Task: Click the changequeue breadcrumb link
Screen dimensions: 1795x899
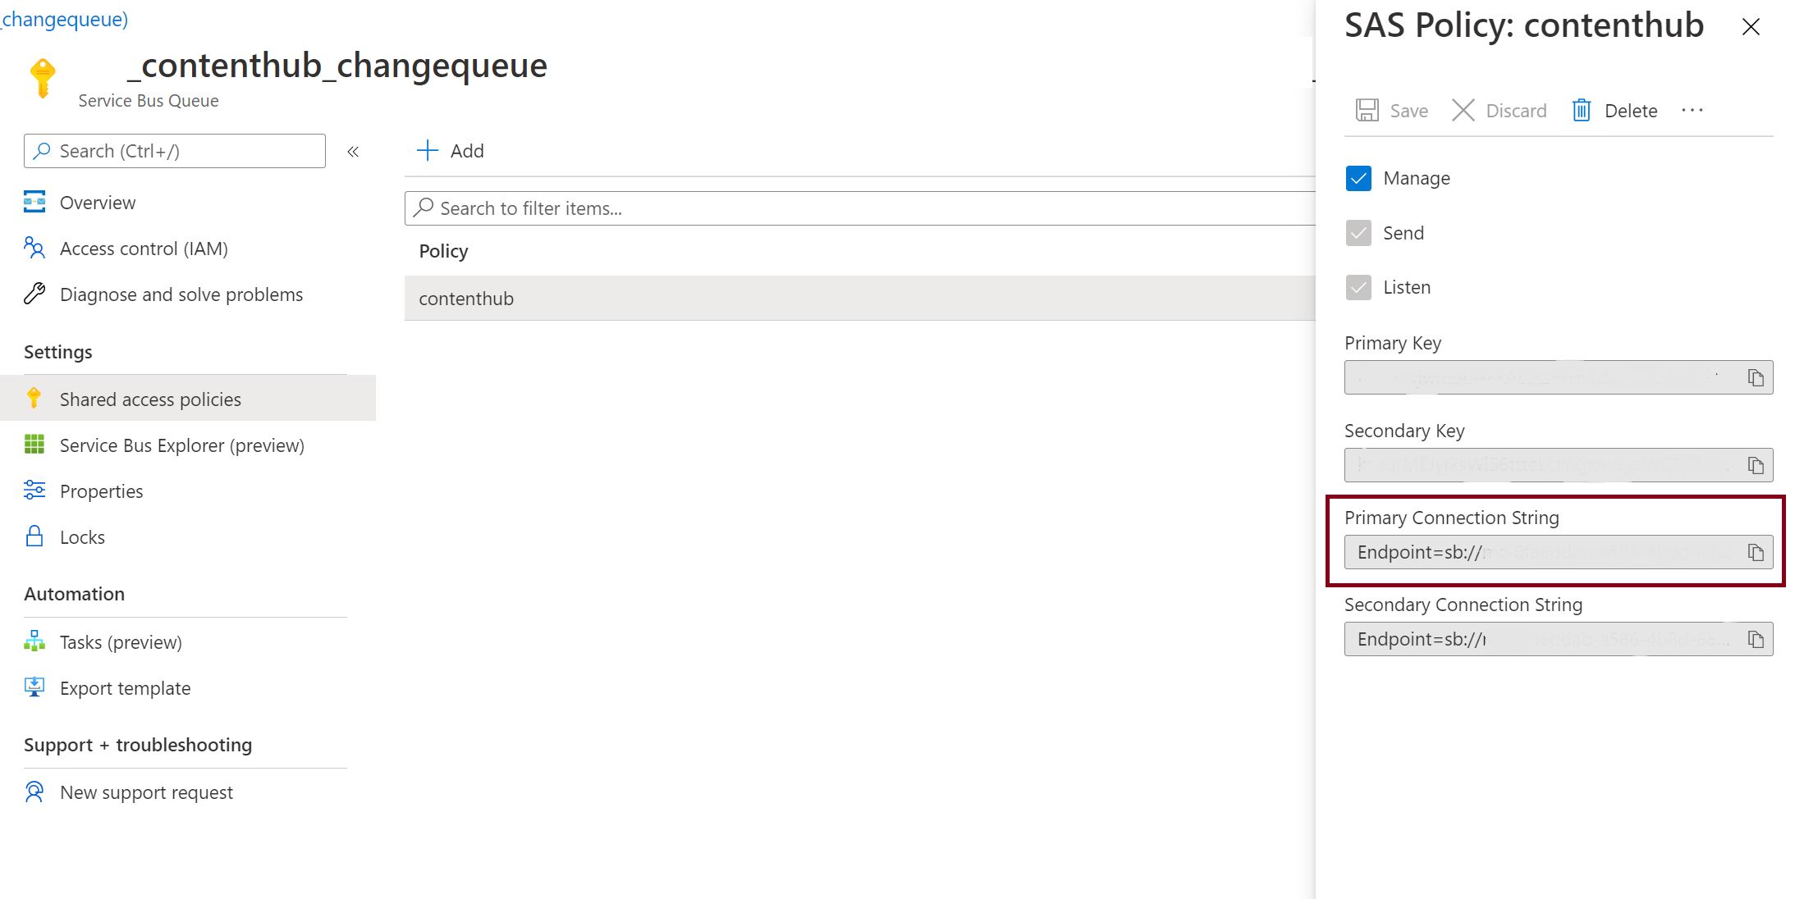Action: (x=64, y=19)
